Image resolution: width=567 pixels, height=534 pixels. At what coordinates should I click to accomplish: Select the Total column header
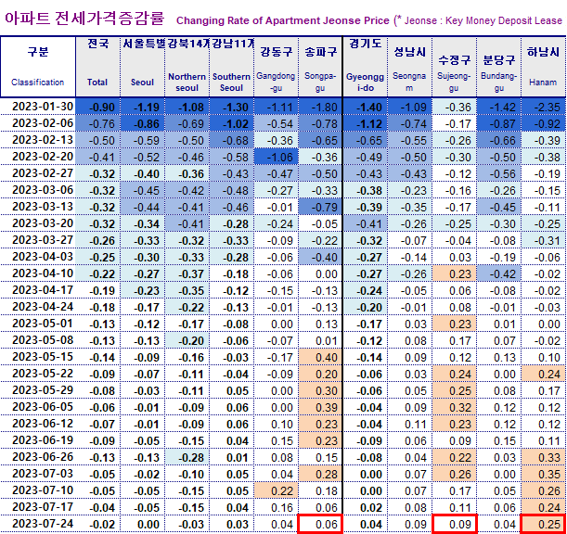click(97, 67)
